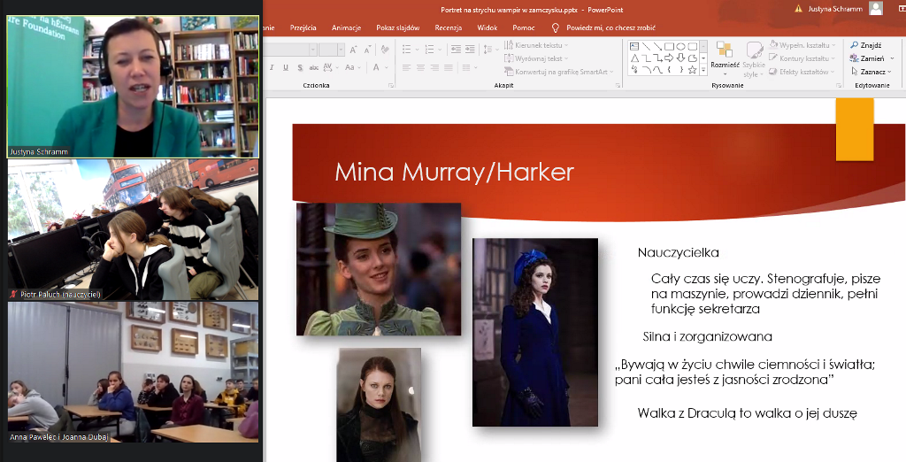Click the increase font size icon
Viewport: 906px width, 462px height.
click(x=353, y=50)
